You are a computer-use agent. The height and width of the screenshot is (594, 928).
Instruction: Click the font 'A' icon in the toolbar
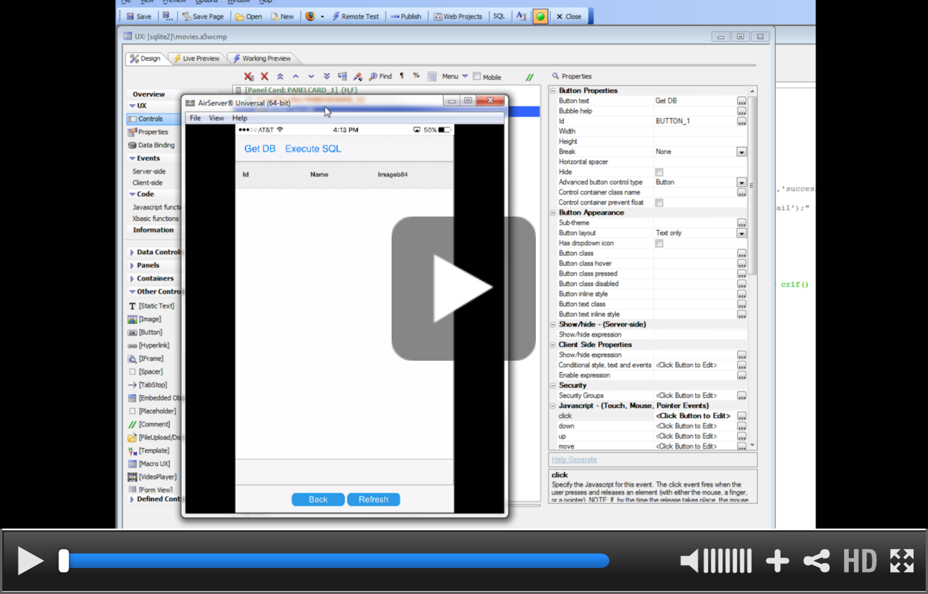pos(521,16)
